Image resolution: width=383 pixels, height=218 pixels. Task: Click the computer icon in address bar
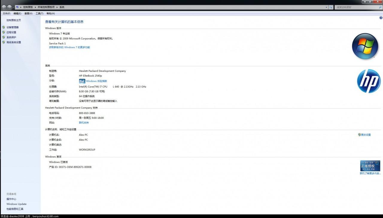pyautogui.click(x=17, y=7)
